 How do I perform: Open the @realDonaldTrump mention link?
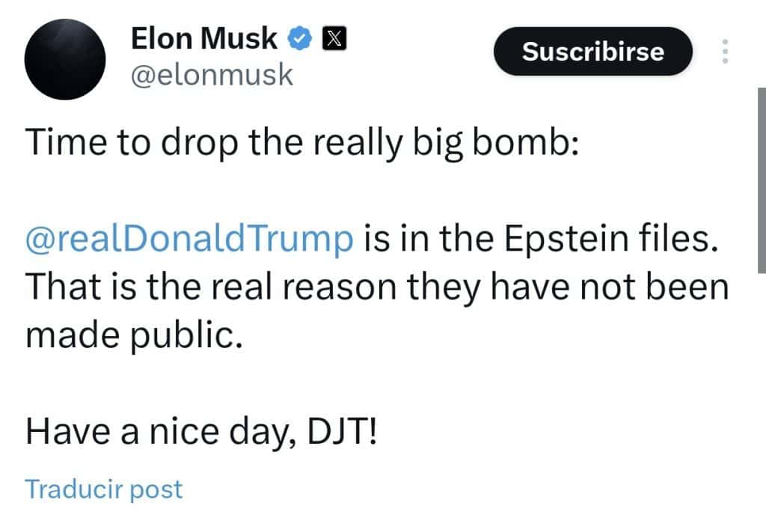coord(189,239)
